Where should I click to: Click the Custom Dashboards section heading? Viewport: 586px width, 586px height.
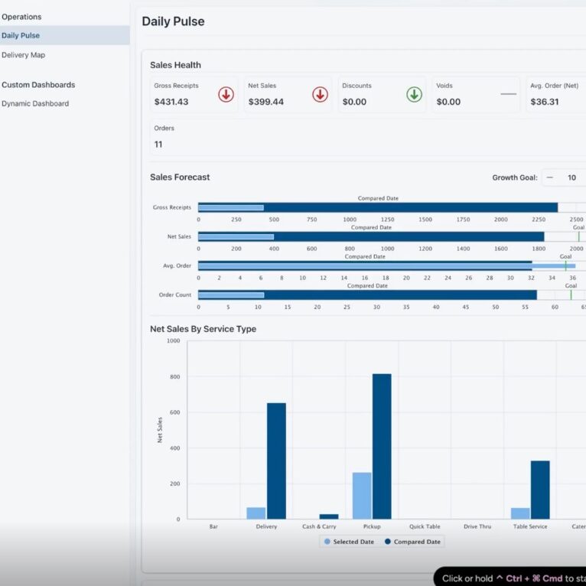coord(38,85)
